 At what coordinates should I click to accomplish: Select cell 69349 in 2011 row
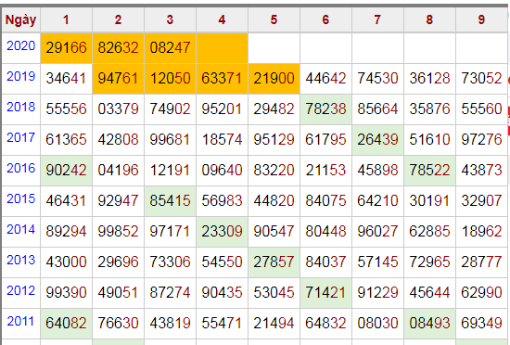[x=481, y=324]
